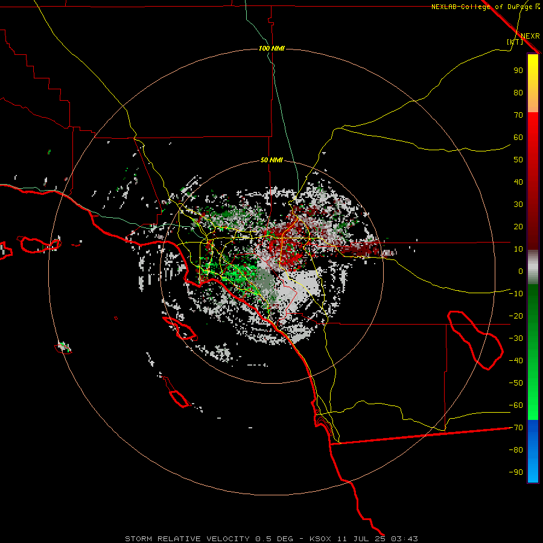Select the 0 label on the velocity scale
This screenshot has height=543, width=543.
click(521, 271)
